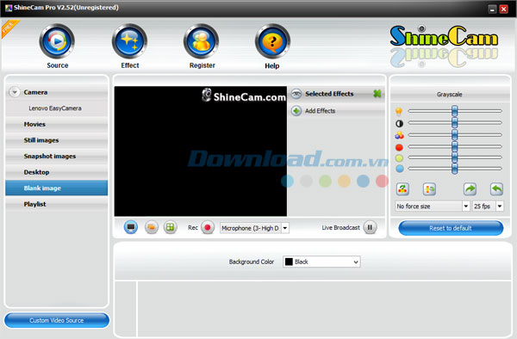The width and height of the screenshot is (517, 339).
Task: Remove selected effects with the green X
Action: tap(377, 94)
